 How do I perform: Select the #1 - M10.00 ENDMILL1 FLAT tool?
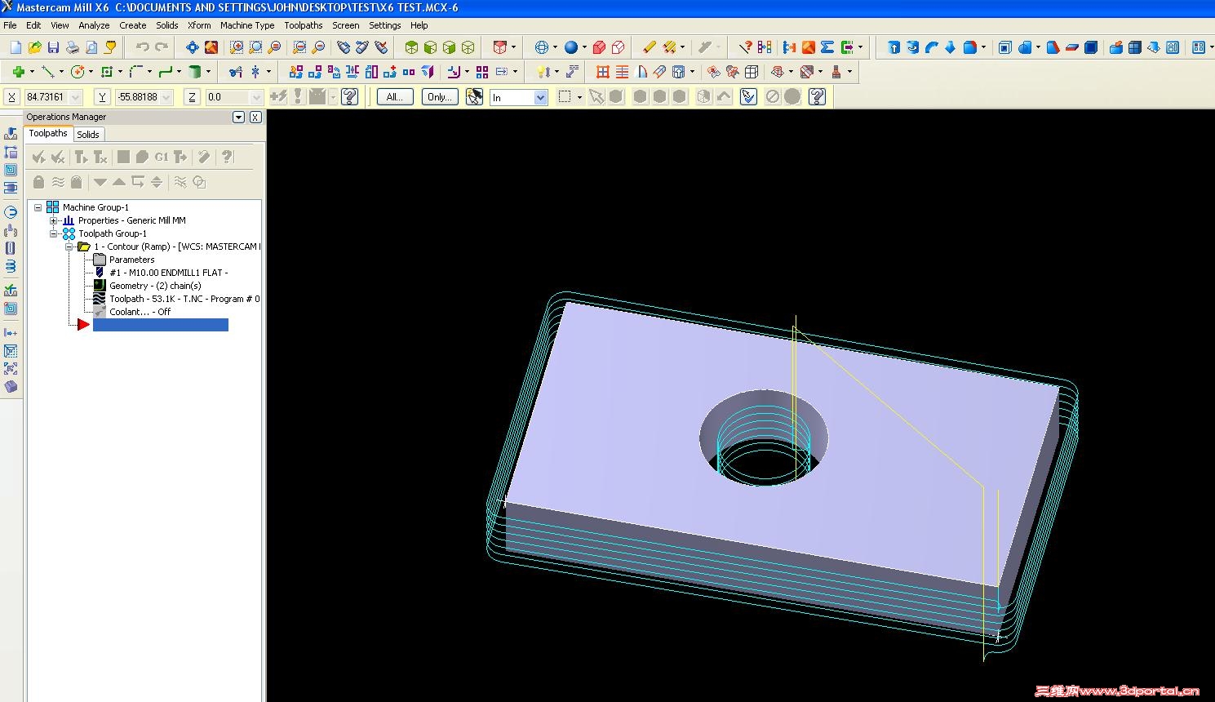coord(168,273)
